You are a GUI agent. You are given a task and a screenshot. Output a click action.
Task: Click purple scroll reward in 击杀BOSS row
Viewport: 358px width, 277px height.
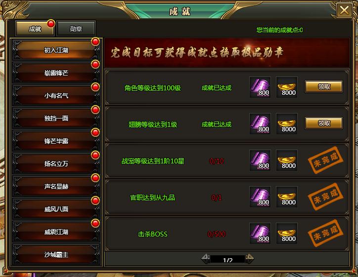[x=260, y=233]
